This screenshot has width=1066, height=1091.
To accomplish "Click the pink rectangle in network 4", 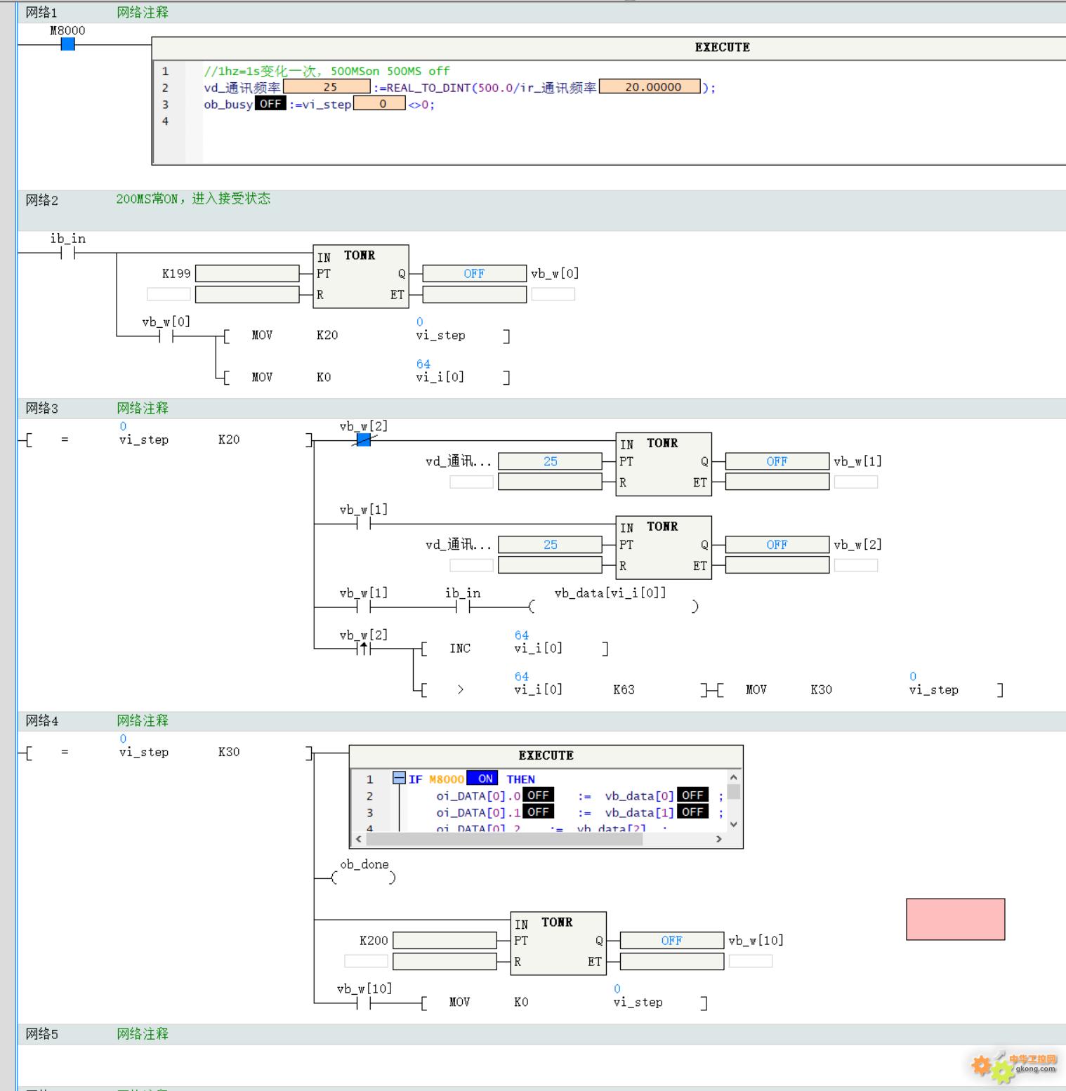I will 955,919.
